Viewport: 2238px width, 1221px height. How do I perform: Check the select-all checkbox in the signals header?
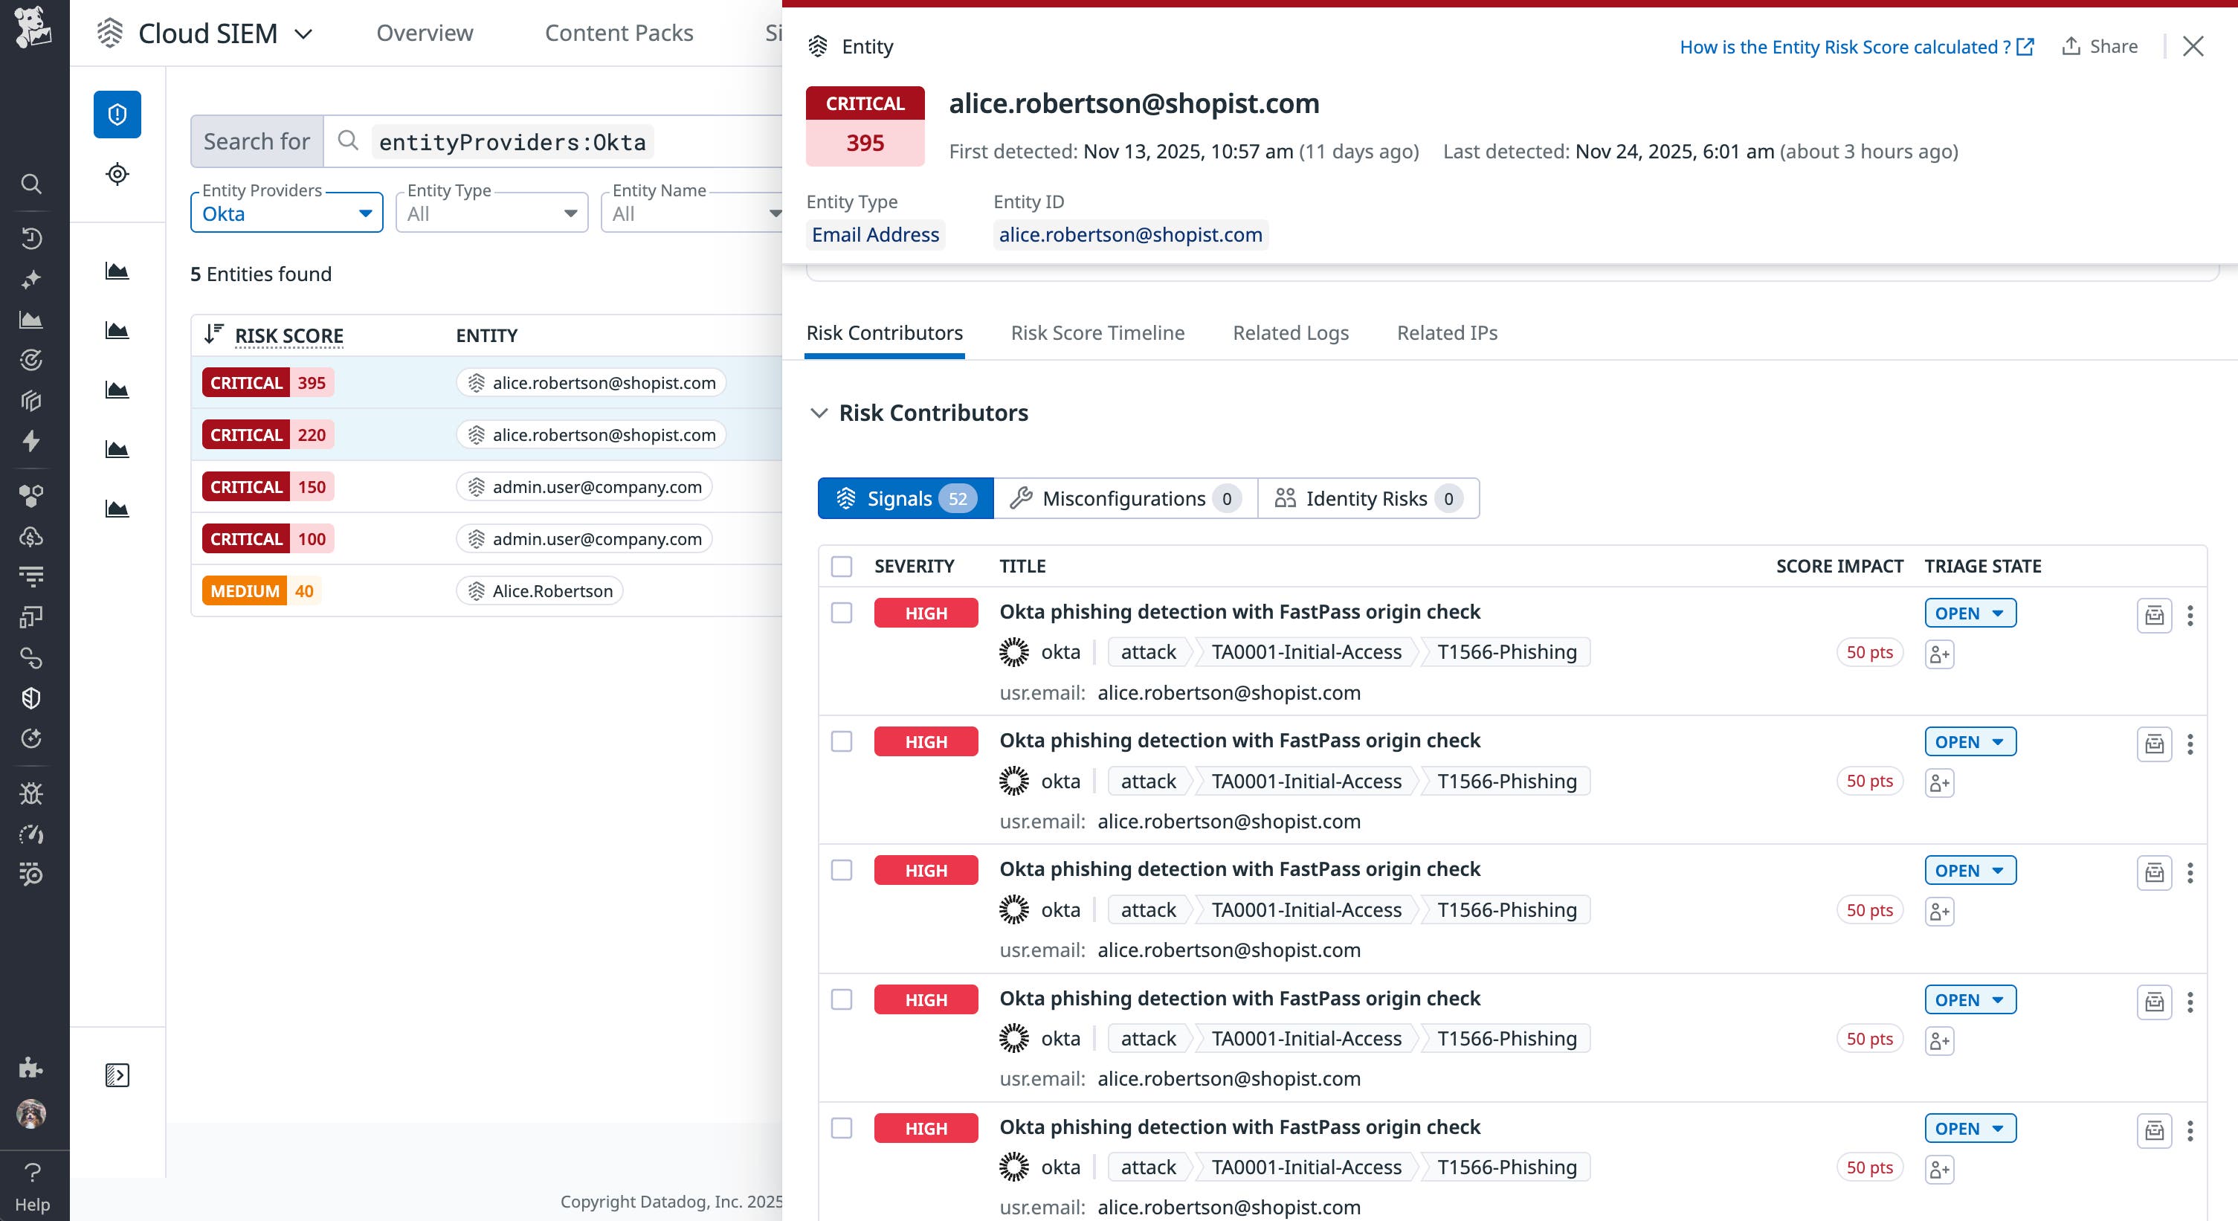(x=842, y=566)
